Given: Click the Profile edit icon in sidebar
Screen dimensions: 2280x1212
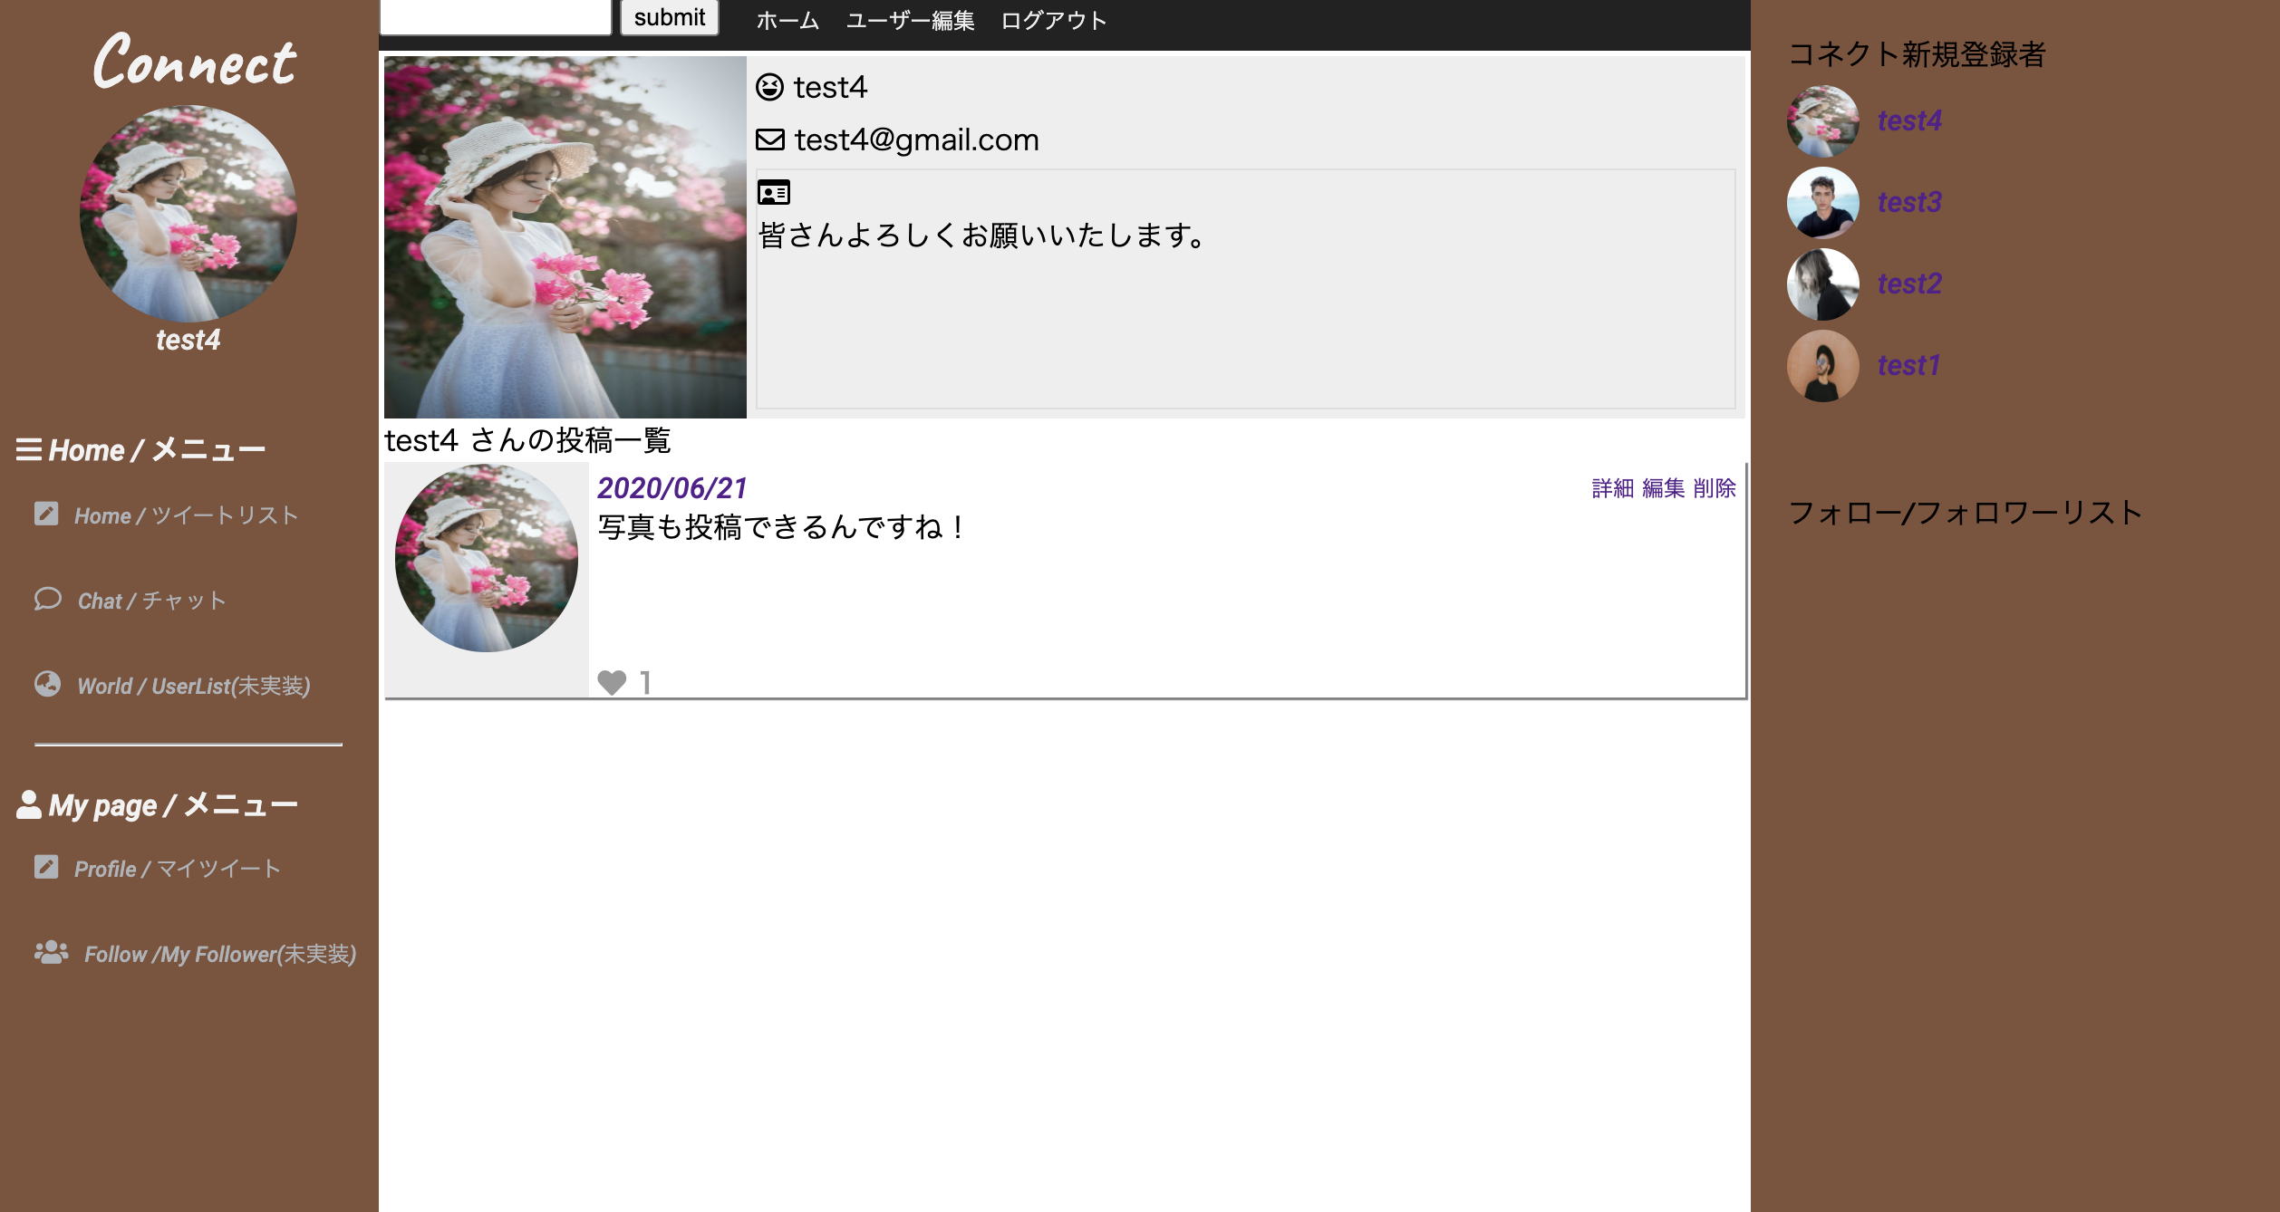Looking at the screenshot, I should point(46,867).
